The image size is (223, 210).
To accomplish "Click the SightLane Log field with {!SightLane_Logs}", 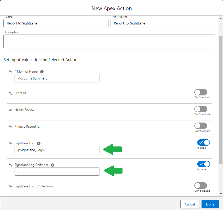I will click(57, 150).
